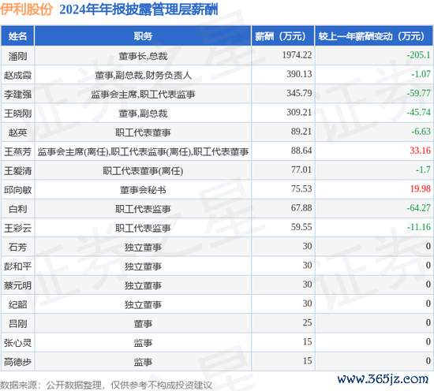Viewport: 434px width, 391px height.
Task: Select the name 高德步 in the last row
Action: pos(17,362)
